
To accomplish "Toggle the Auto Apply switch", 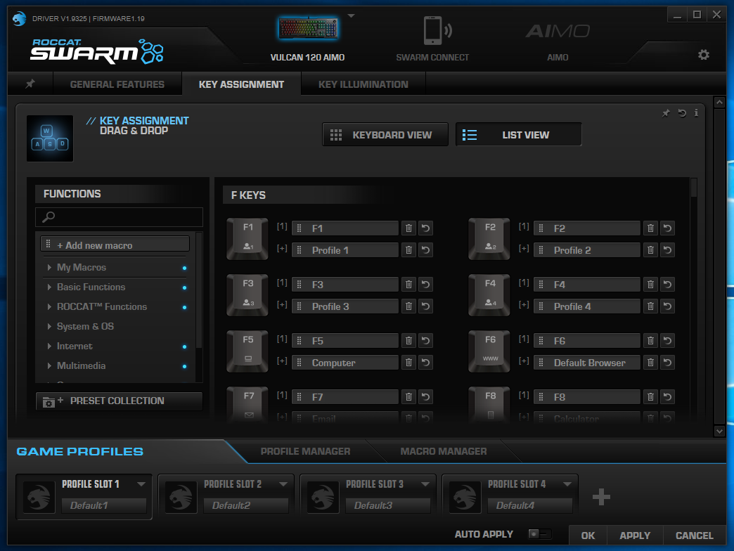I will point(540,533).
